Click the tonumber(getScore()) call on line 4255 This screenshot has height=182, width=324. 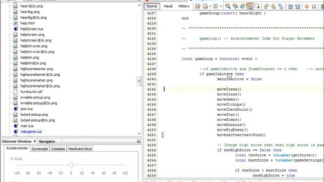click(x=295, y=155)
